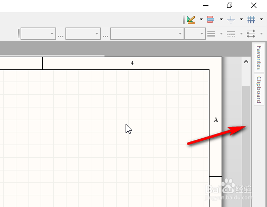The height and width of the screenshot is (207, 267).
Task: Open drawing tools dropdown arrow
Action: [201, 20]
